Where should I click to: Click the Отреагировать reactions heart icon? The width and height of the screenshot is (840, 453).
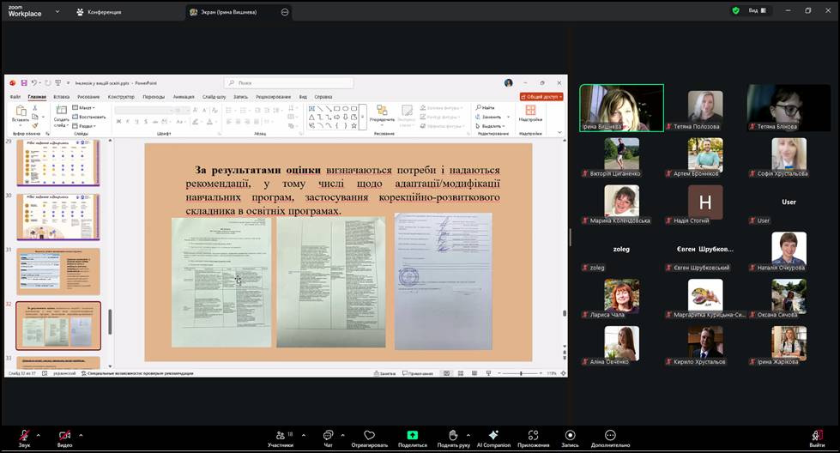pos(369,436)
